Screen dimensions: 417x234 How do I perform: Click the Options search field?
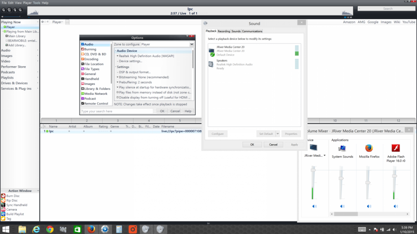tap(117, 111)
